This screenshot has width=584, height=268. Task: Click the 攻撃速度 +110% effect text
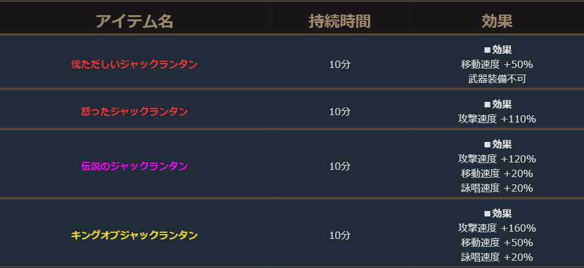click(497, 119)
